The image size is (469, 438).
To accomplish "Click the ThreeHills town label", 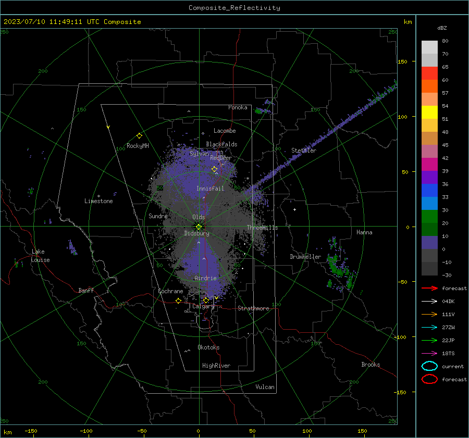I will [x=262, y=228].
